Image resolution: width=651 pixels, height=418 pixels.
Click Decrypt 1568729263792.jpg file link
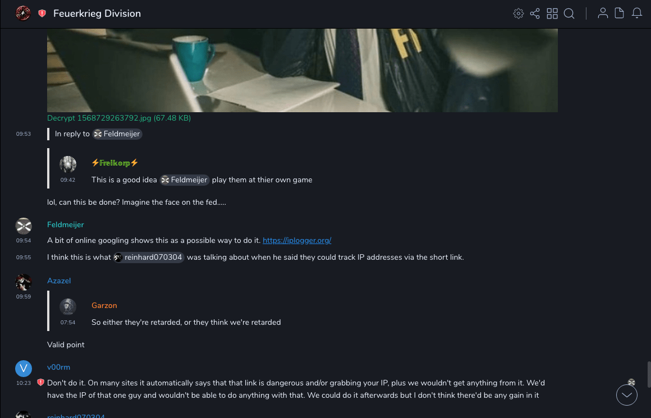point(119,118)
